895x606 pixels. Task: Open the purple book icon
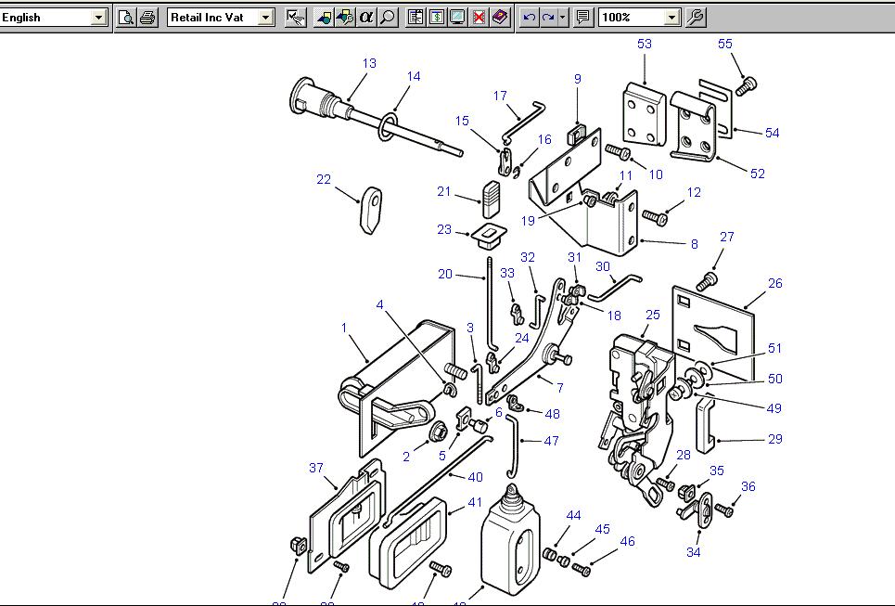[500, 18]
